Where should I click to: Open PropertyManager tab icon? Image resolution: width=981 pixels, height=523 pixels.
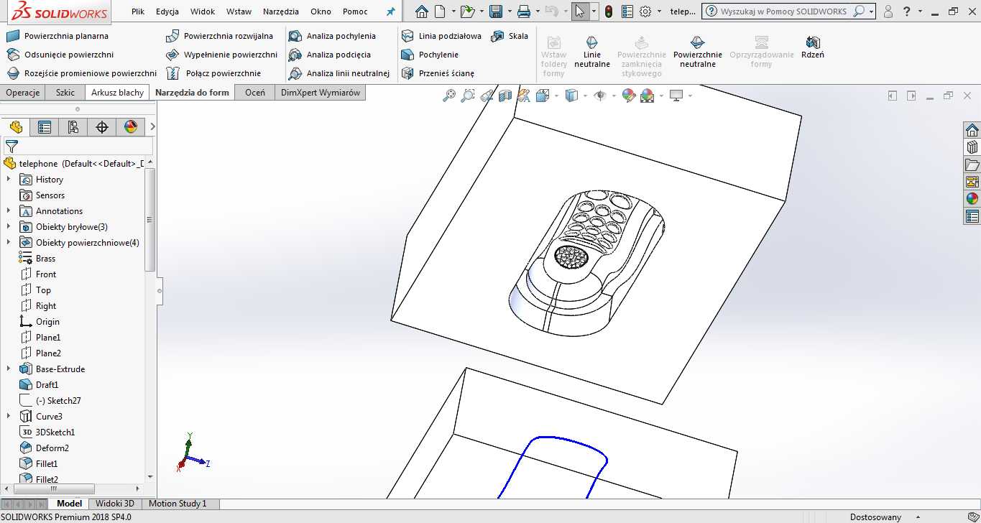(x=45, y=127)
